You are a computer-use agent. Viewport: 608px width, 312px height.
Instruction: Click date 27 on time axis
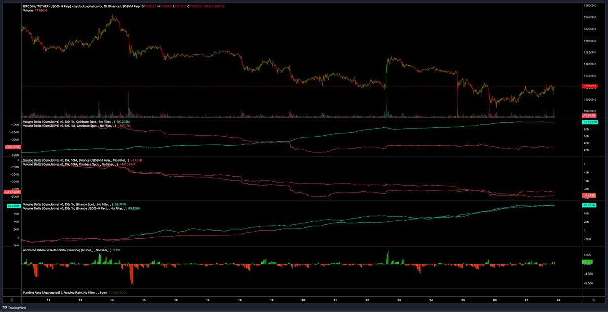[527, 299]
